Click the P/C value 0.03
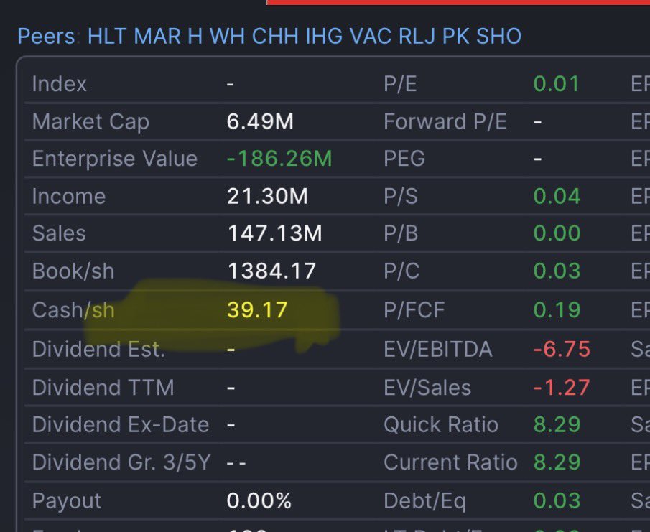The image size is (650, 532). coord(557,271)
